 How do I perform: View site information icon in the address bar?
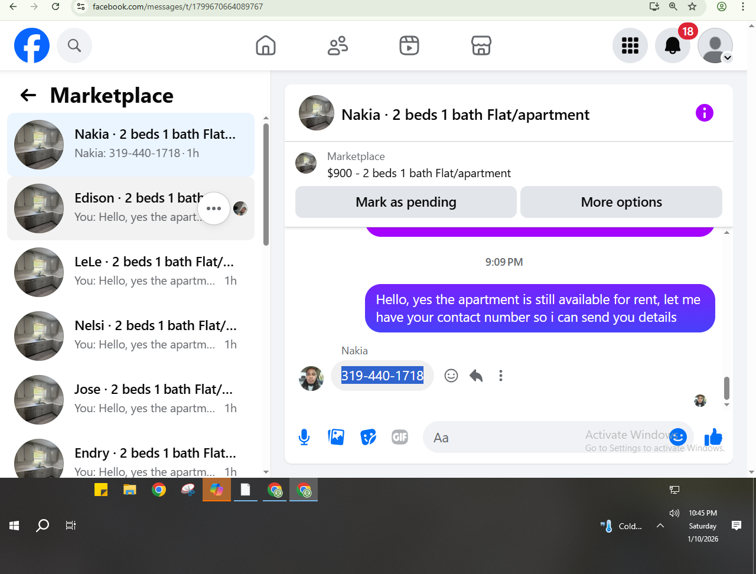pos(81,6)
